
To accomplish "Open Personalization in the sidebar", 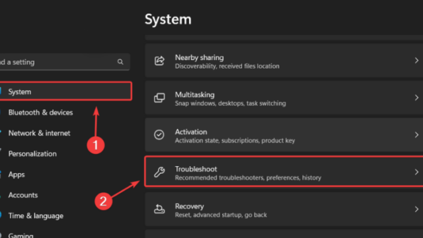I will point(32,154).
